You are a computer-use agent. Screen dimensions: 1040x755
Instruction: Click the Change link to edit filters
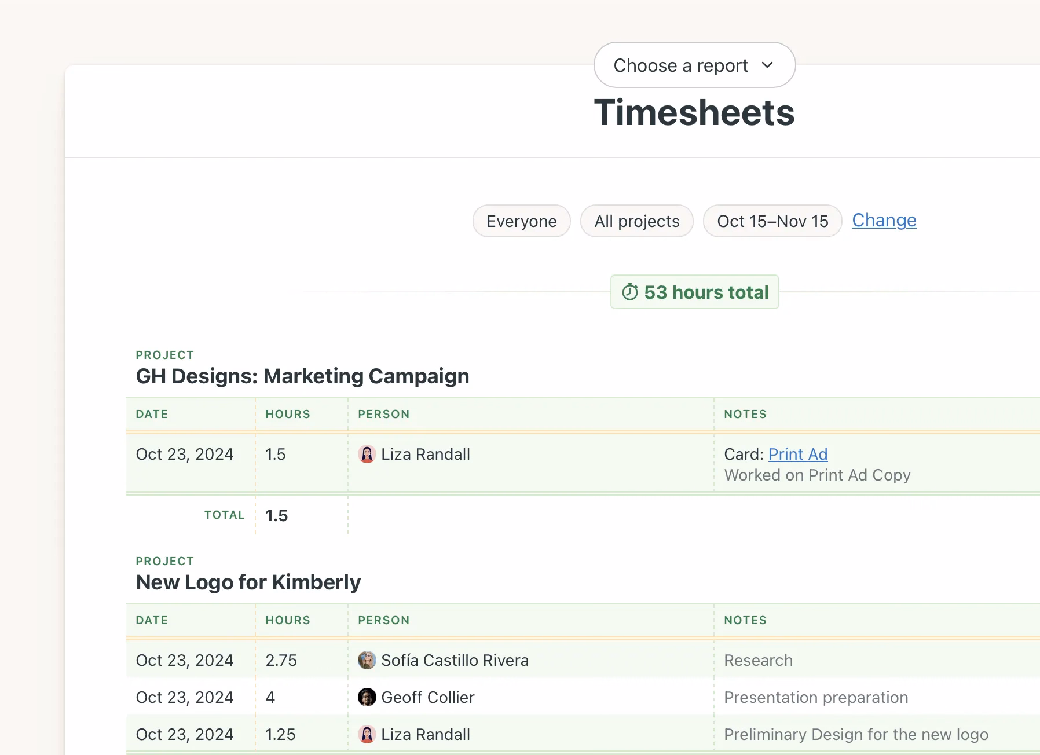[884, 221]
